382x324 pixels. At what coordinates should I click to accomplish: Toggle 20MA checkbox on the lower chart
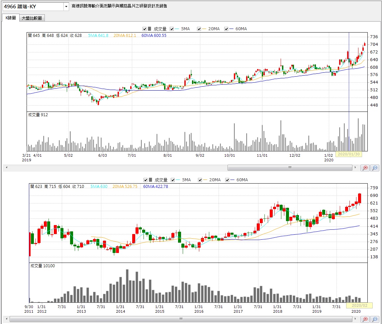(x=200, y=180)
